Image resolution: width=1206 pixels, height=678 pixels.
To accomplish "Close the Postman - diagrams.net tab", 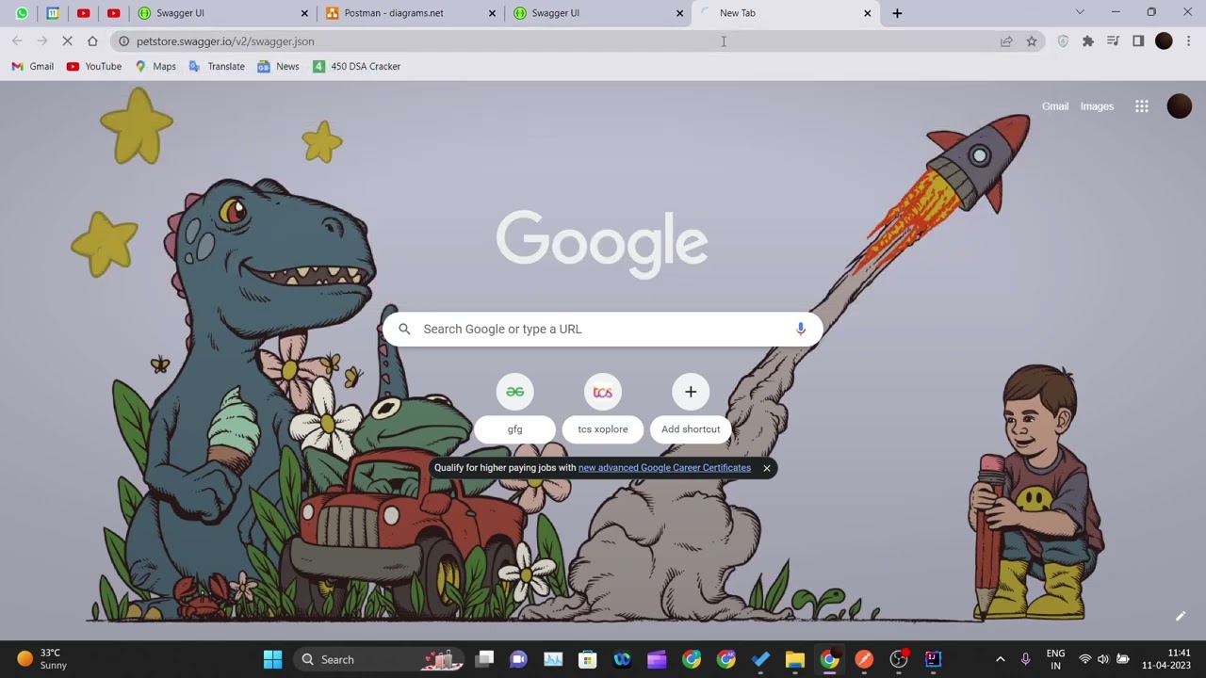I will coord(492,13).
